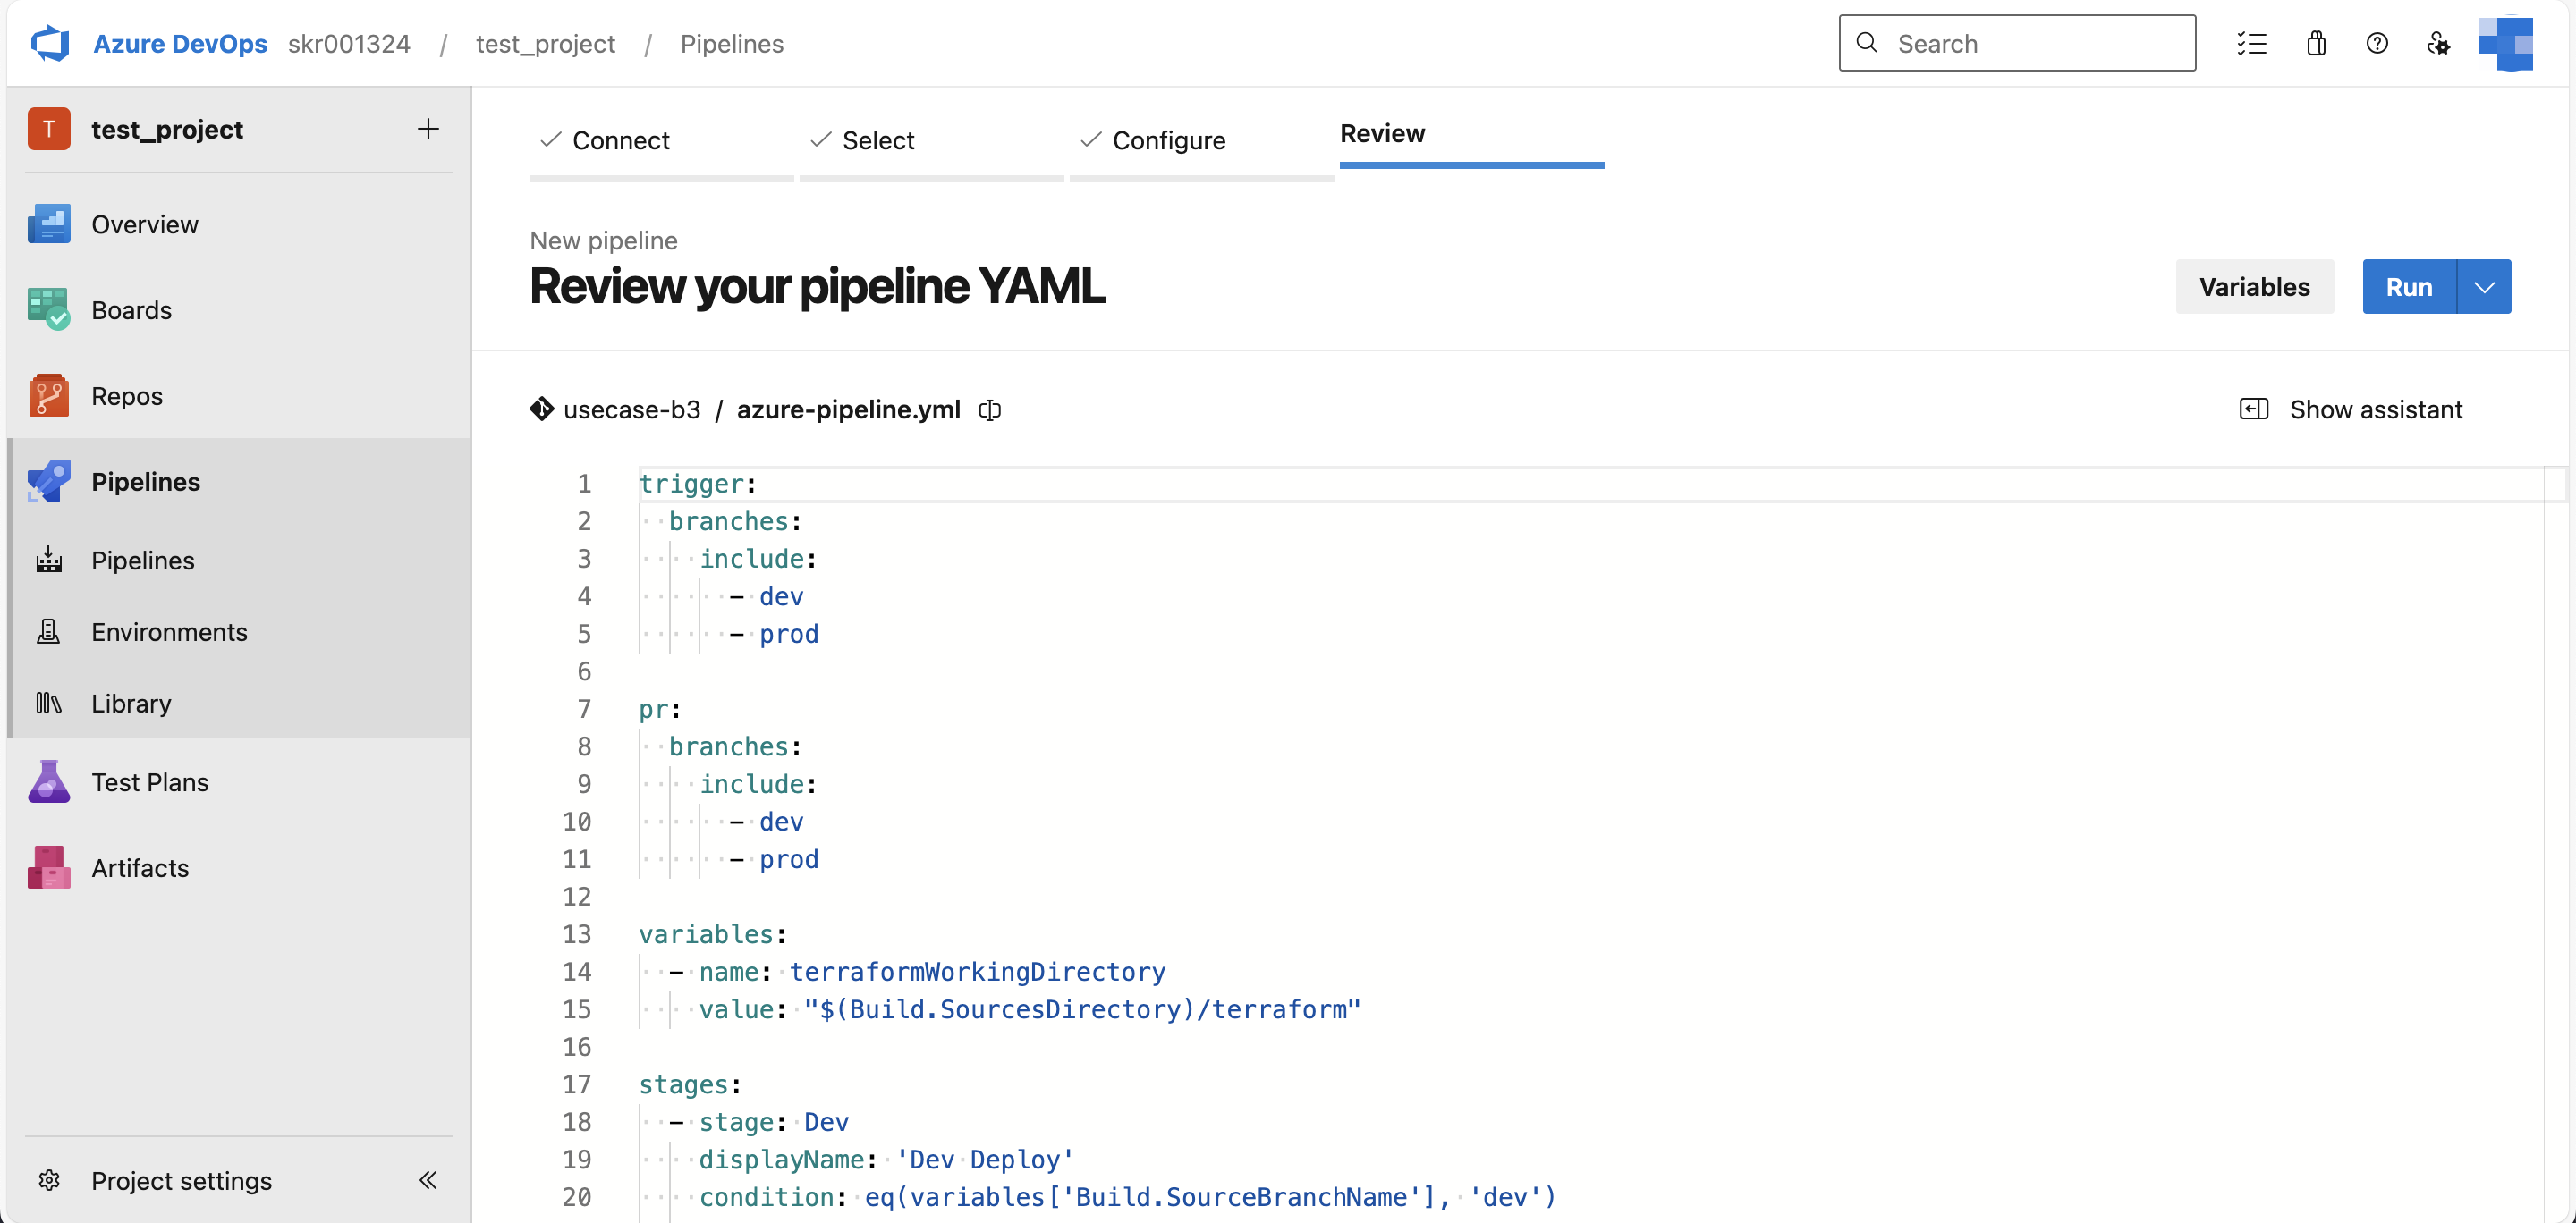Open the help menu
The width and height of the screenshot is (2576, 1223).
(x=2377, y=43)
